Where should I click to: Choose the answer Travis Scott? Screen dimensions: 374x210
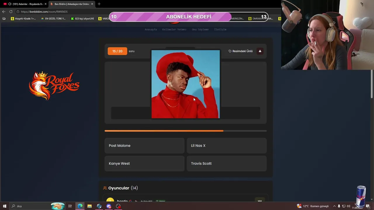click(227, 163)
